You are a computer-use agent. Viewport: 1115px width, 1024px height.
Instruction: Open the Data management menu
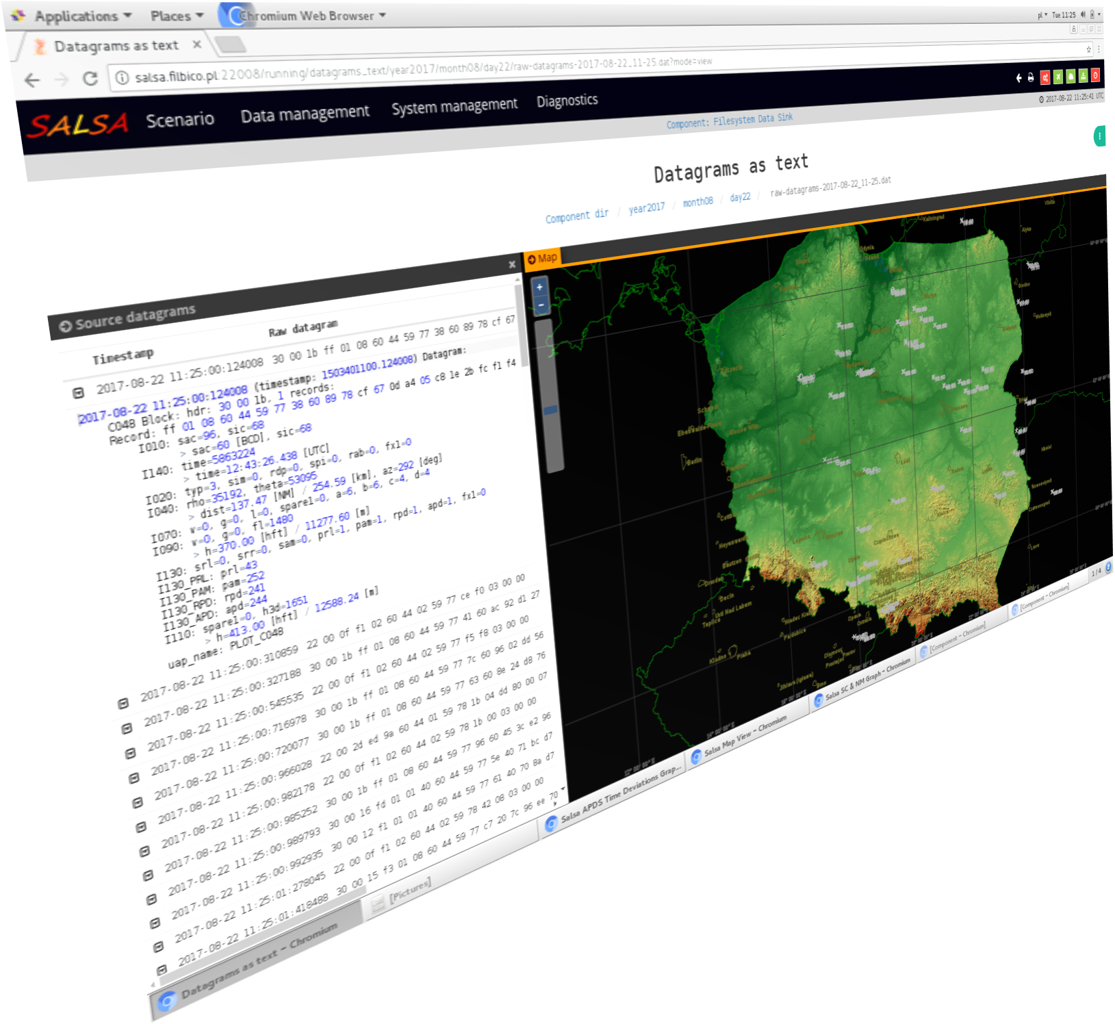tap(305, 114)
